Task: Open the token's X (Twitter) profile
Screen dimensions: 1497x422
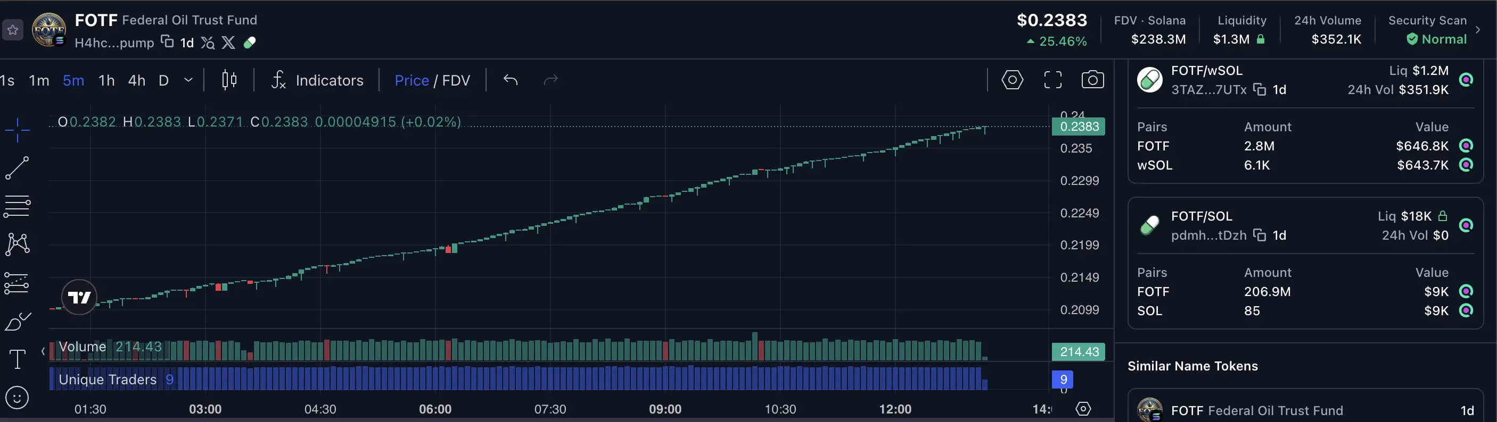Action: [228, 43]
